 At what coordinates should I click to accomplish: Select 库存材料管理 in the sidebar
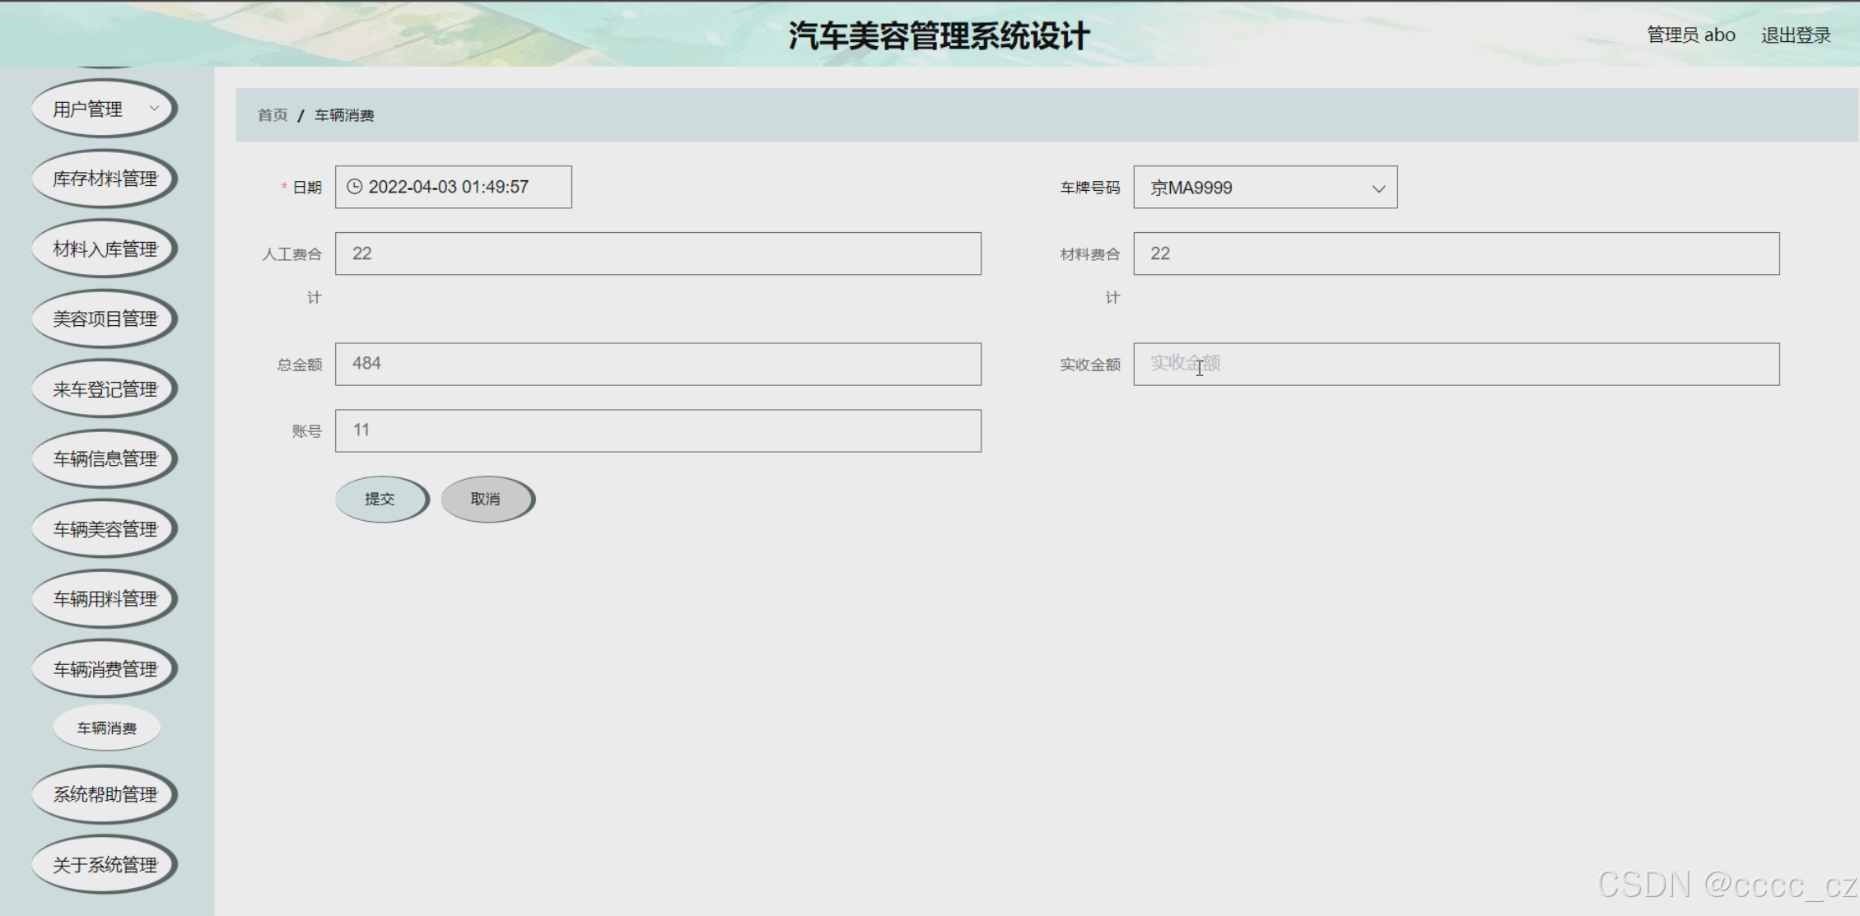pyautogui.click(x=104, y=178)
